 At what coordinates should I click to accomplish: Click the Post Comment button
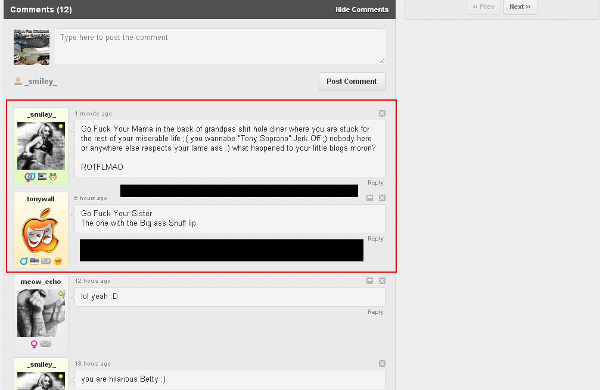tap(352, 82)
